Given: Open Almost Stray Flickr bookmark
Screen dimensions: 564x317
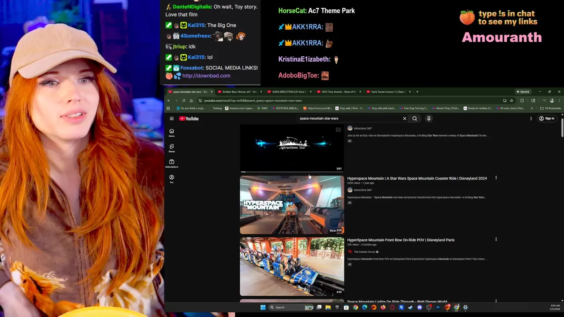Looking at the screenshot, I should (445, 108).
